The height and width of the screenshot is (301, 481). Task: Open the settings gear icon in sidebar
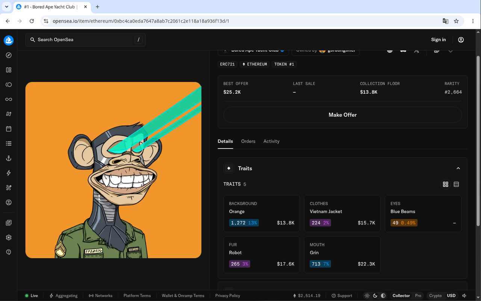point(9,237)
